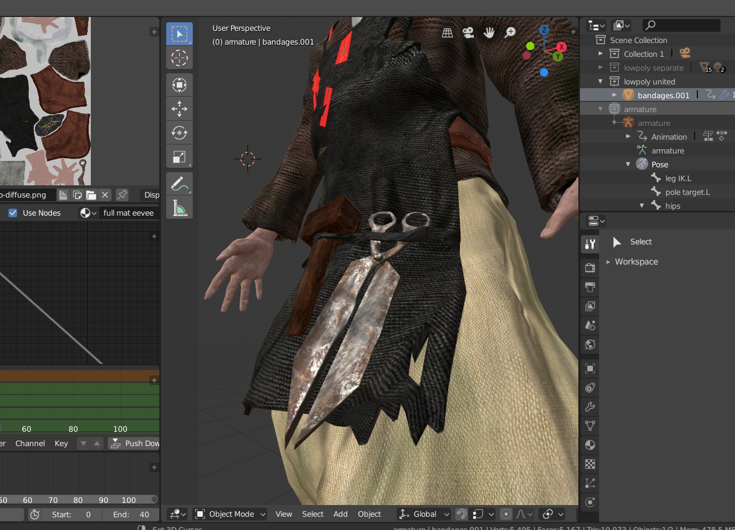Pick the Annotate tool
The height and width of the screenshot is (530, 735).
pos(180,184)
